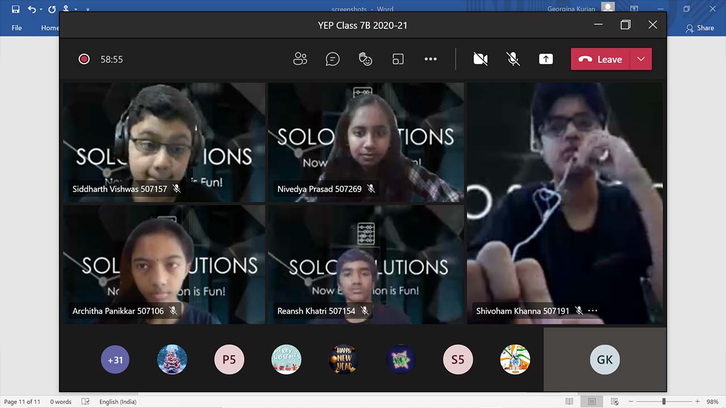
Task: Open raise hand reactions
Action: pyautogui.click(x=365, y=59)
